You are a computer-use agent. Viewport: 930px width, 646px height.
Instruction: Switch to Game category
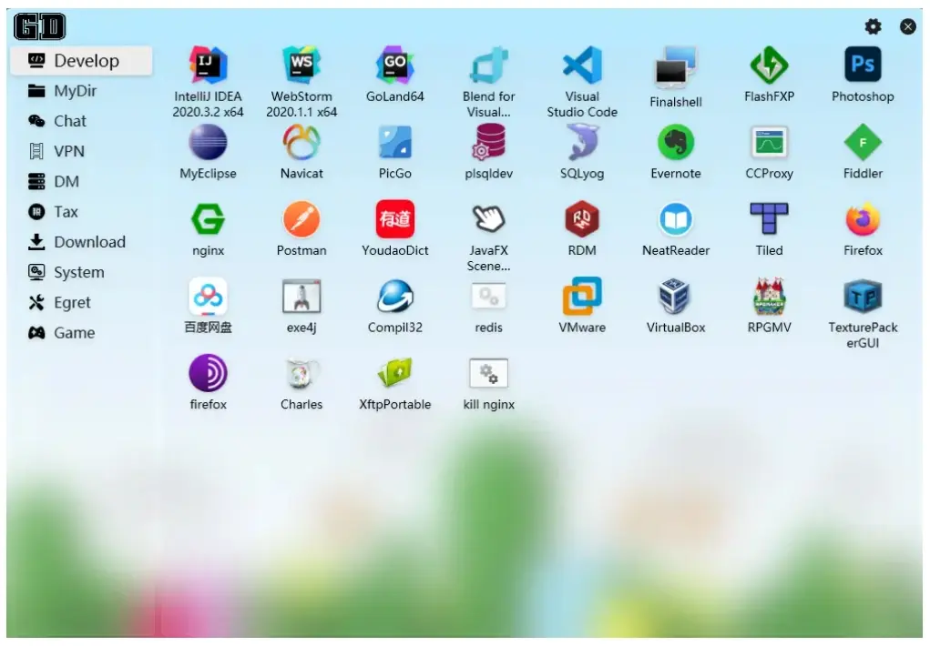81,332
